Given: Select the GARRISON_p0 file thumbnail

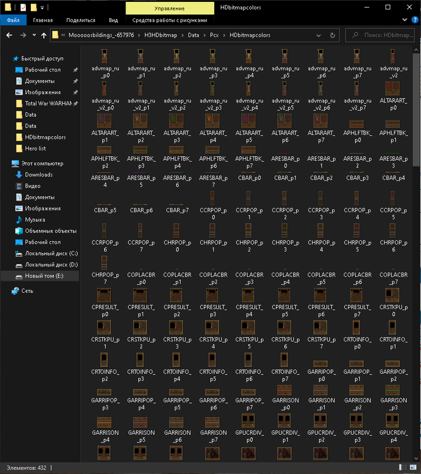Looking at the screenshot, I should (x=284, y=390).
